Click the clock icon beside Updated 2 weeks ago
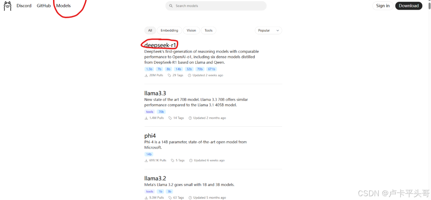The width and height of the screenshot is (431, 200). (x=190, y=75)
